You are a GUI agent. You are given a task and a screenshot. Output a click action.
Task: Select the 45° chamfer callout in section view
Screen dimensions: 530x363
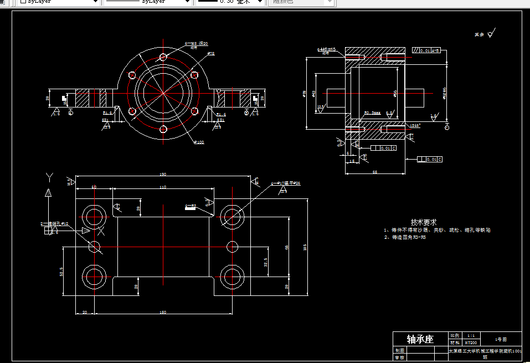[415, 125]
